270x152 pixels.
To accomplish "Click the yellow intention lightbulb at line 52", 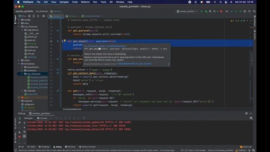I will tap(65, 41).
